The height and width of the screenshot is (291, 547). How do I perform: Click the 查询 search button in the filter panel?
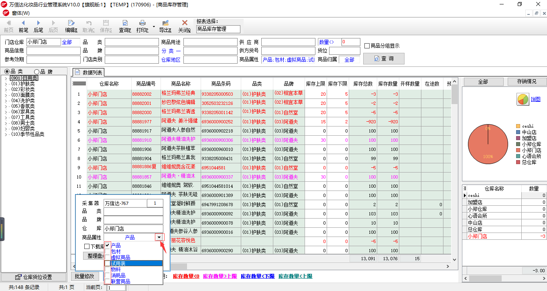click(384, 58)
